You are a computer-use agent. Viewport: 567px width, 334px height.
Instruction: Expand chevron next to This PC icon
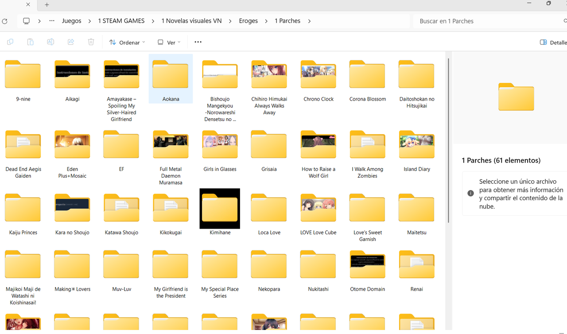click(x=39, y=21)
